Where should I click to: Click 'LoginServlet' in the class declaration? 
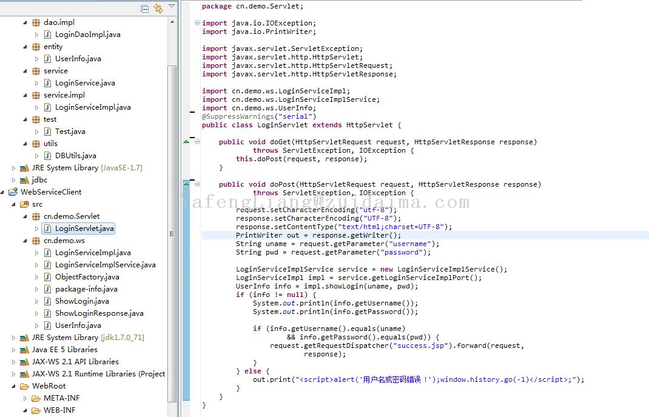coord(282,125)
